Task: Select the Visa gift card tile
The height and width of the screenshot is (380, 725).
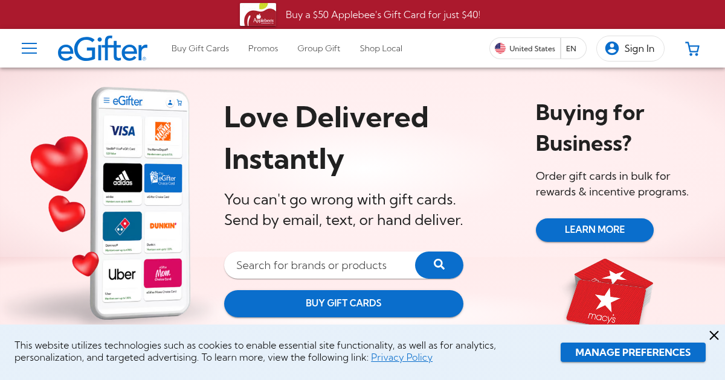Action: coord(122,135)
